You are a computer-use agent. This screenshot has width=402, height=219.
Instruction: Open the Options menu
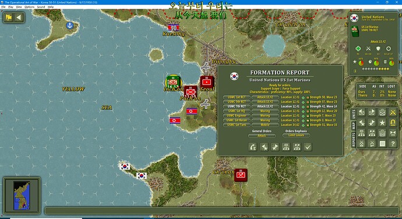coord(29,7)
